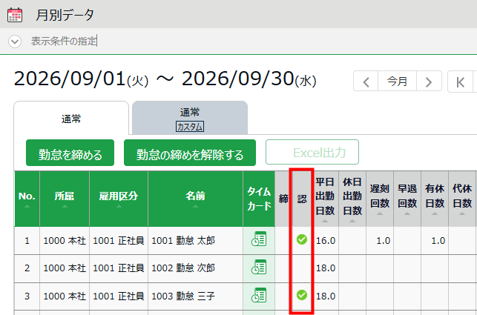Go to previous month arrow
477x315 pixels.
pyautogui.click(x=366, y=82)
